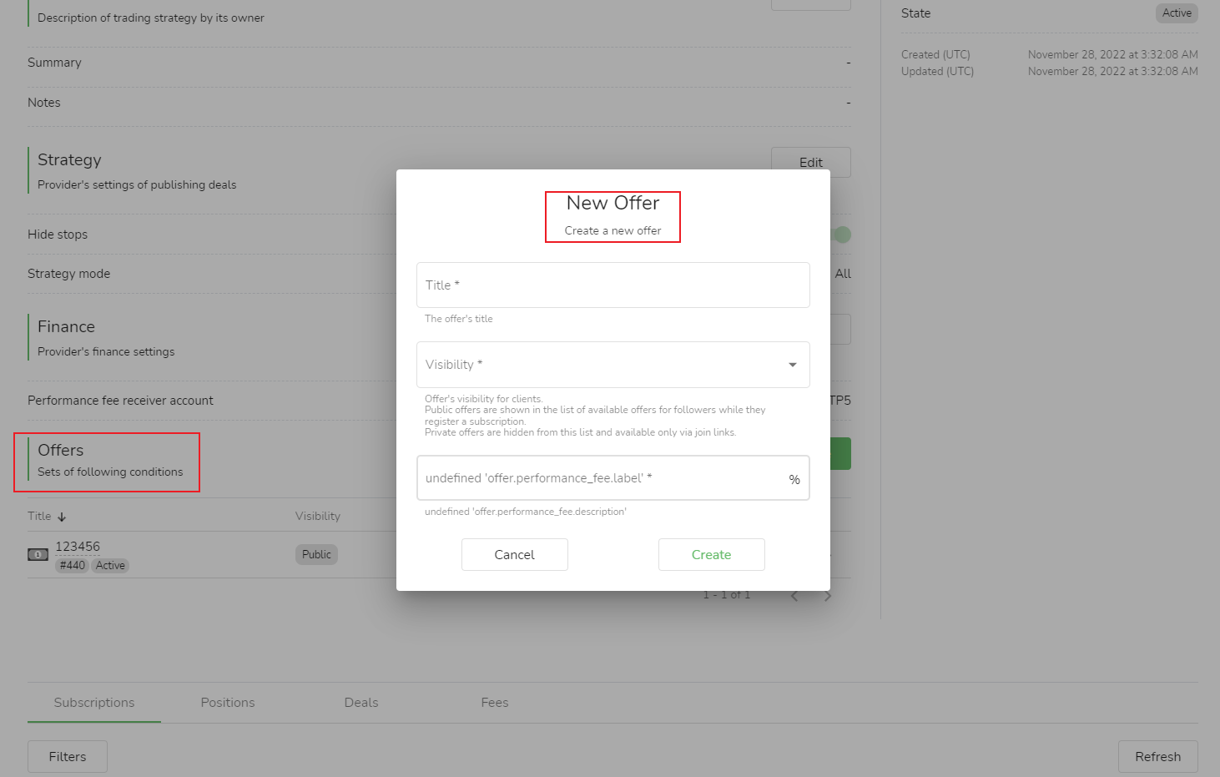Click the Title column sort arrow
Screen dimensions: 1220x777
point(62,517)
